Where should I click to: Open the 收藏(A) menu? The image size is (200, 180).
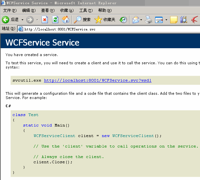click(67, 10)
